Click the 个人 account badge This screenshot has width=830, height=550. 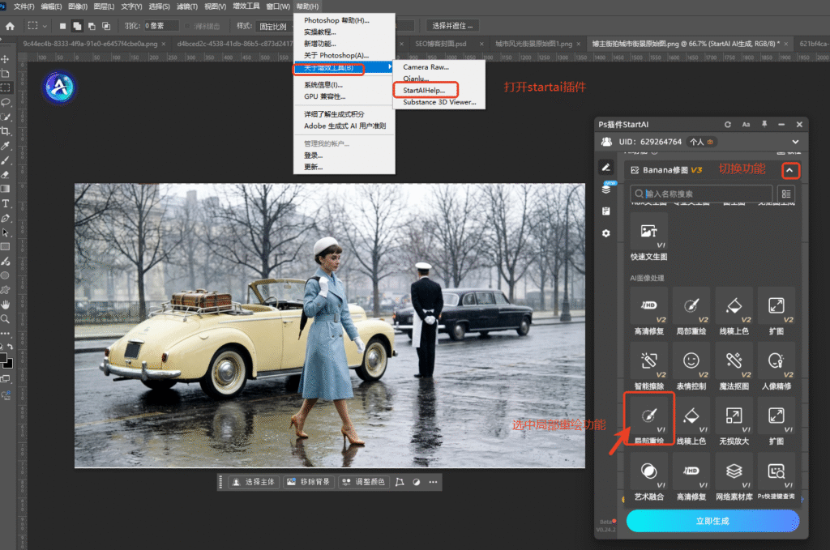[x=702, y=142]
